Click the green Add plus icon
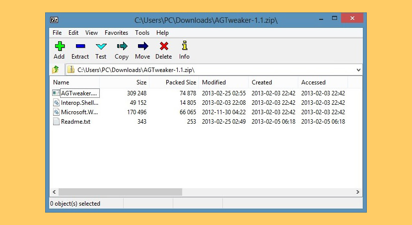This screenshot has height=225, width=412. (60, 46)
